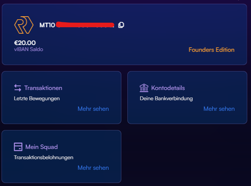Screen dimensions: 251x186
Task: Select the Kontodetails heading
Action: click(x=168, y=88)
